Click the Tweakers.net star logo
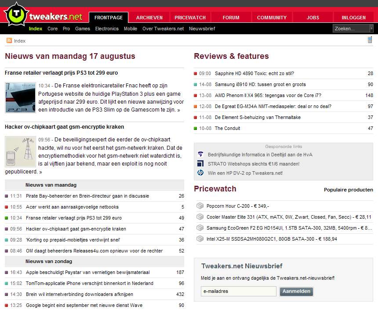This screenshot has width=378, height=310. (x=16, y=14)
